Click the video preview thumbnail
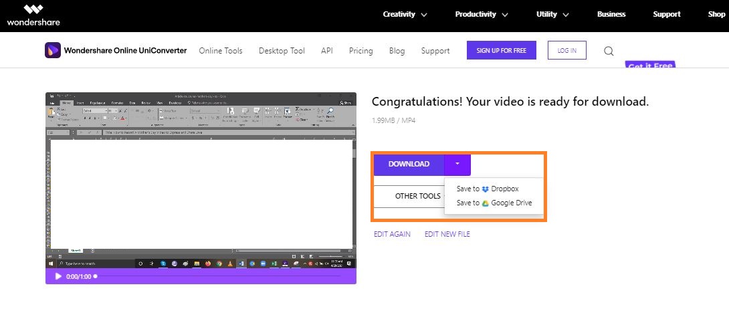Image resolution: width=729 pixels, height=315 pixels. [201, 181]
